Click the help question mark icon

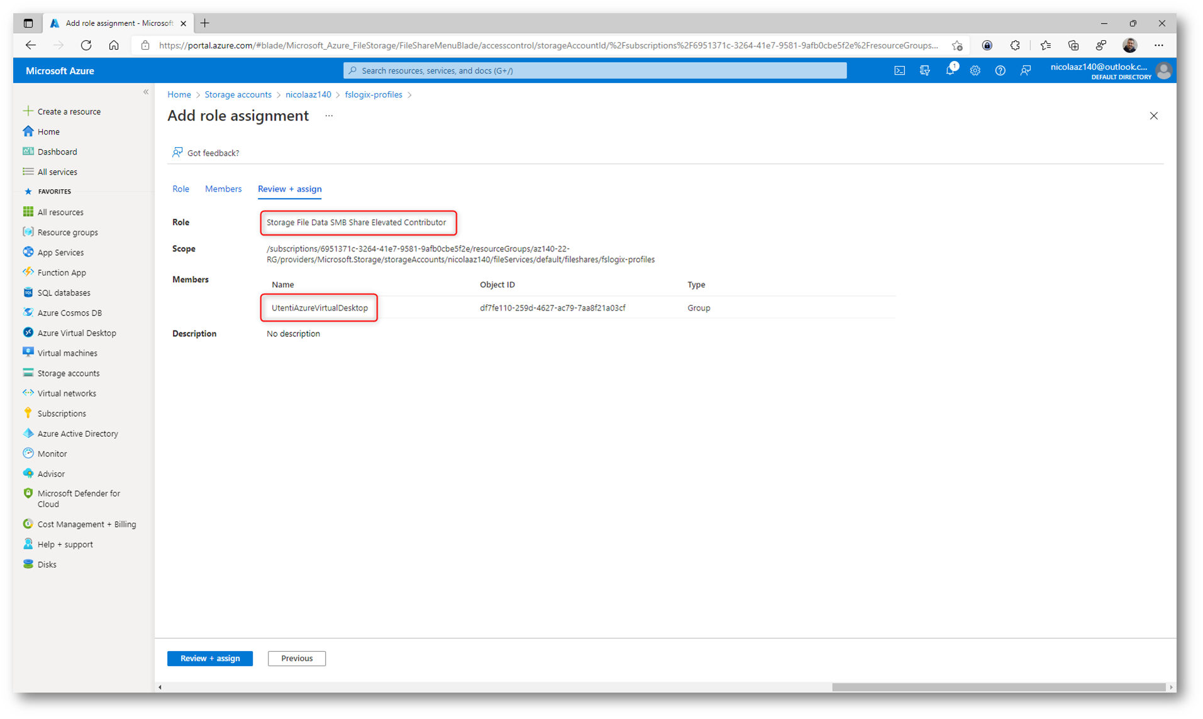(x=1000, y=70)
